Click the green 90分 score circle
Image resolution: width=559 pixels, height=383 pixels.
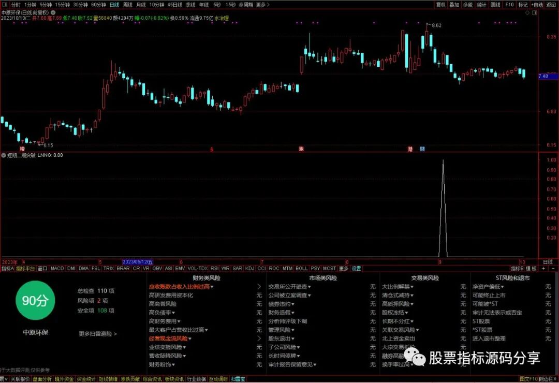click(x=35, y=300)
